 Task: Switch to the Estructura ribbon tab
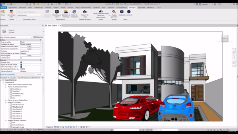(22, 7)
